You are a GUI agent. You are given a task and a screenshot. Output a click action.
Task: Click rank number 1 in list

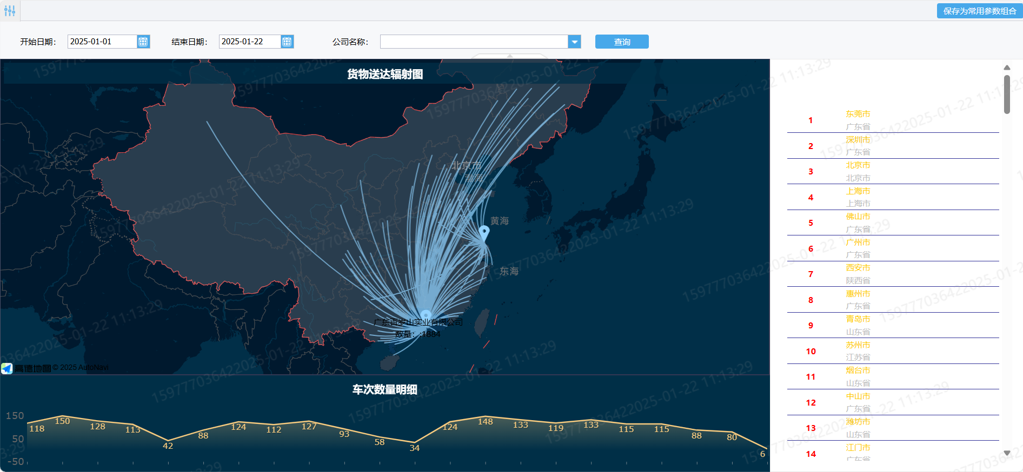click(811, 120)
